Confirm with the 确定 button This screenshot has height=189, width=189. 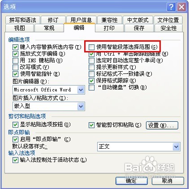pos(132,181)
